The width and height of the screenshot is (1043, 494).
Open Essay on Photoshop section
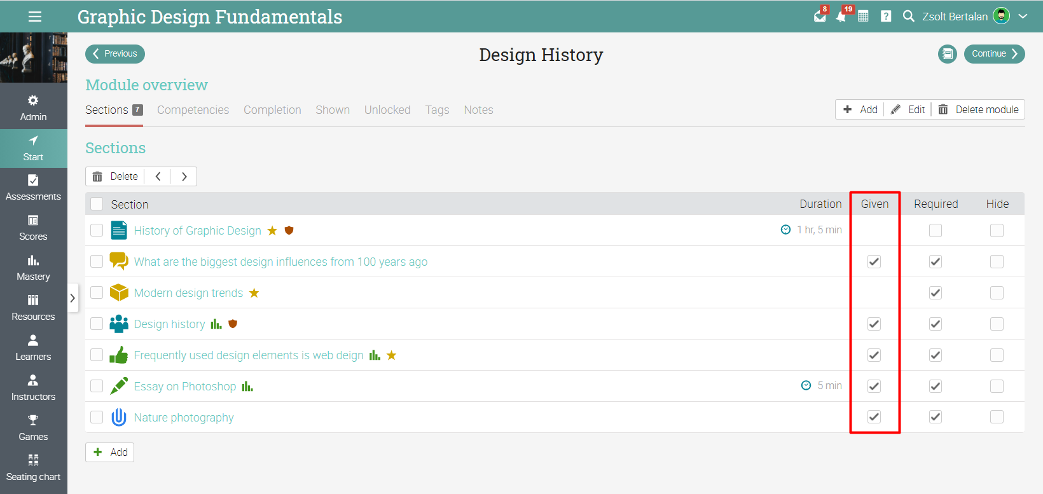point(185,387)
